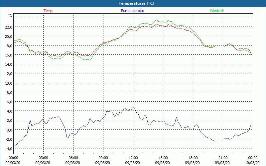Click the 8,0 y-axis value
The height and width of the screenshot is (166, 266).
pyautogui.click(x=9, y=93)
